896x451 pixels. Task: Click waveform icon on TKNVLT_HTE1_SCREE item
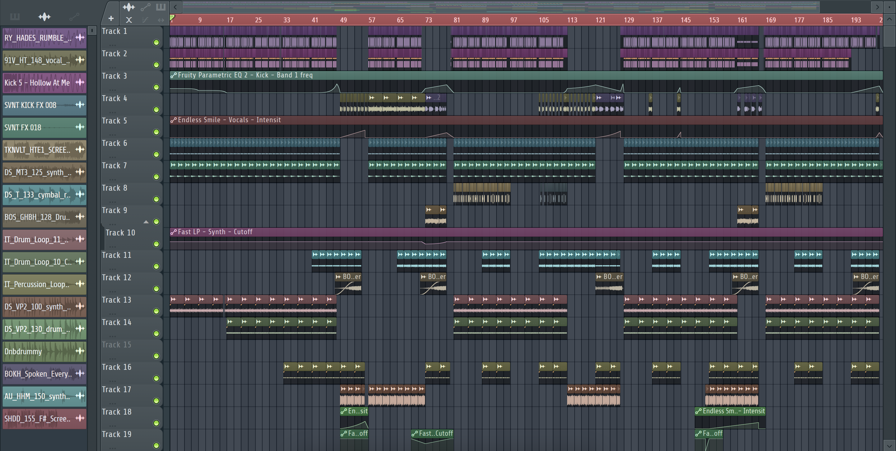click(80, 150)
